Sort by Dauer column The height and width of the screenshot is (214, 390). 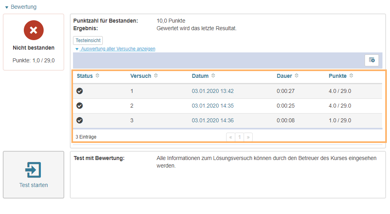point(296,76)
